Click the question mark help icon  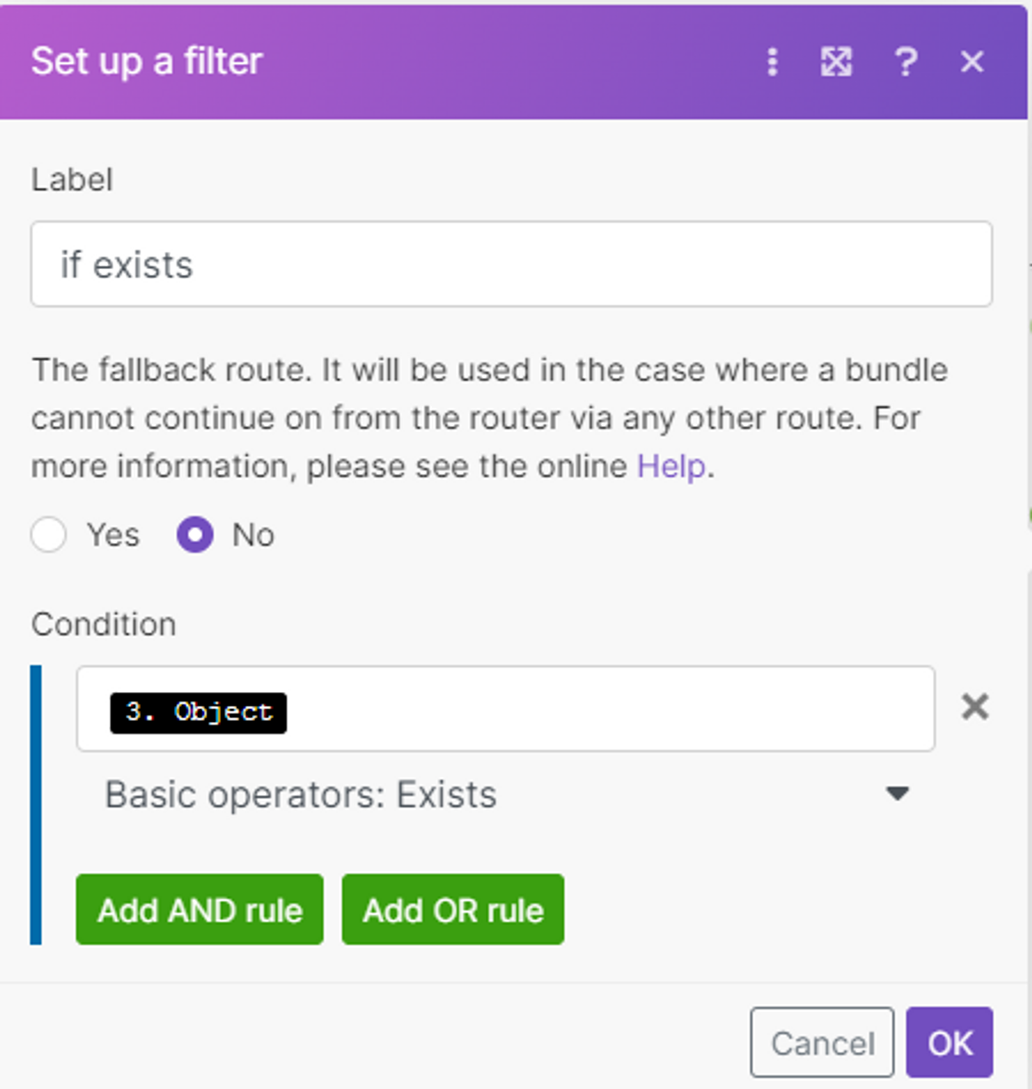click(x=906, y=61)
